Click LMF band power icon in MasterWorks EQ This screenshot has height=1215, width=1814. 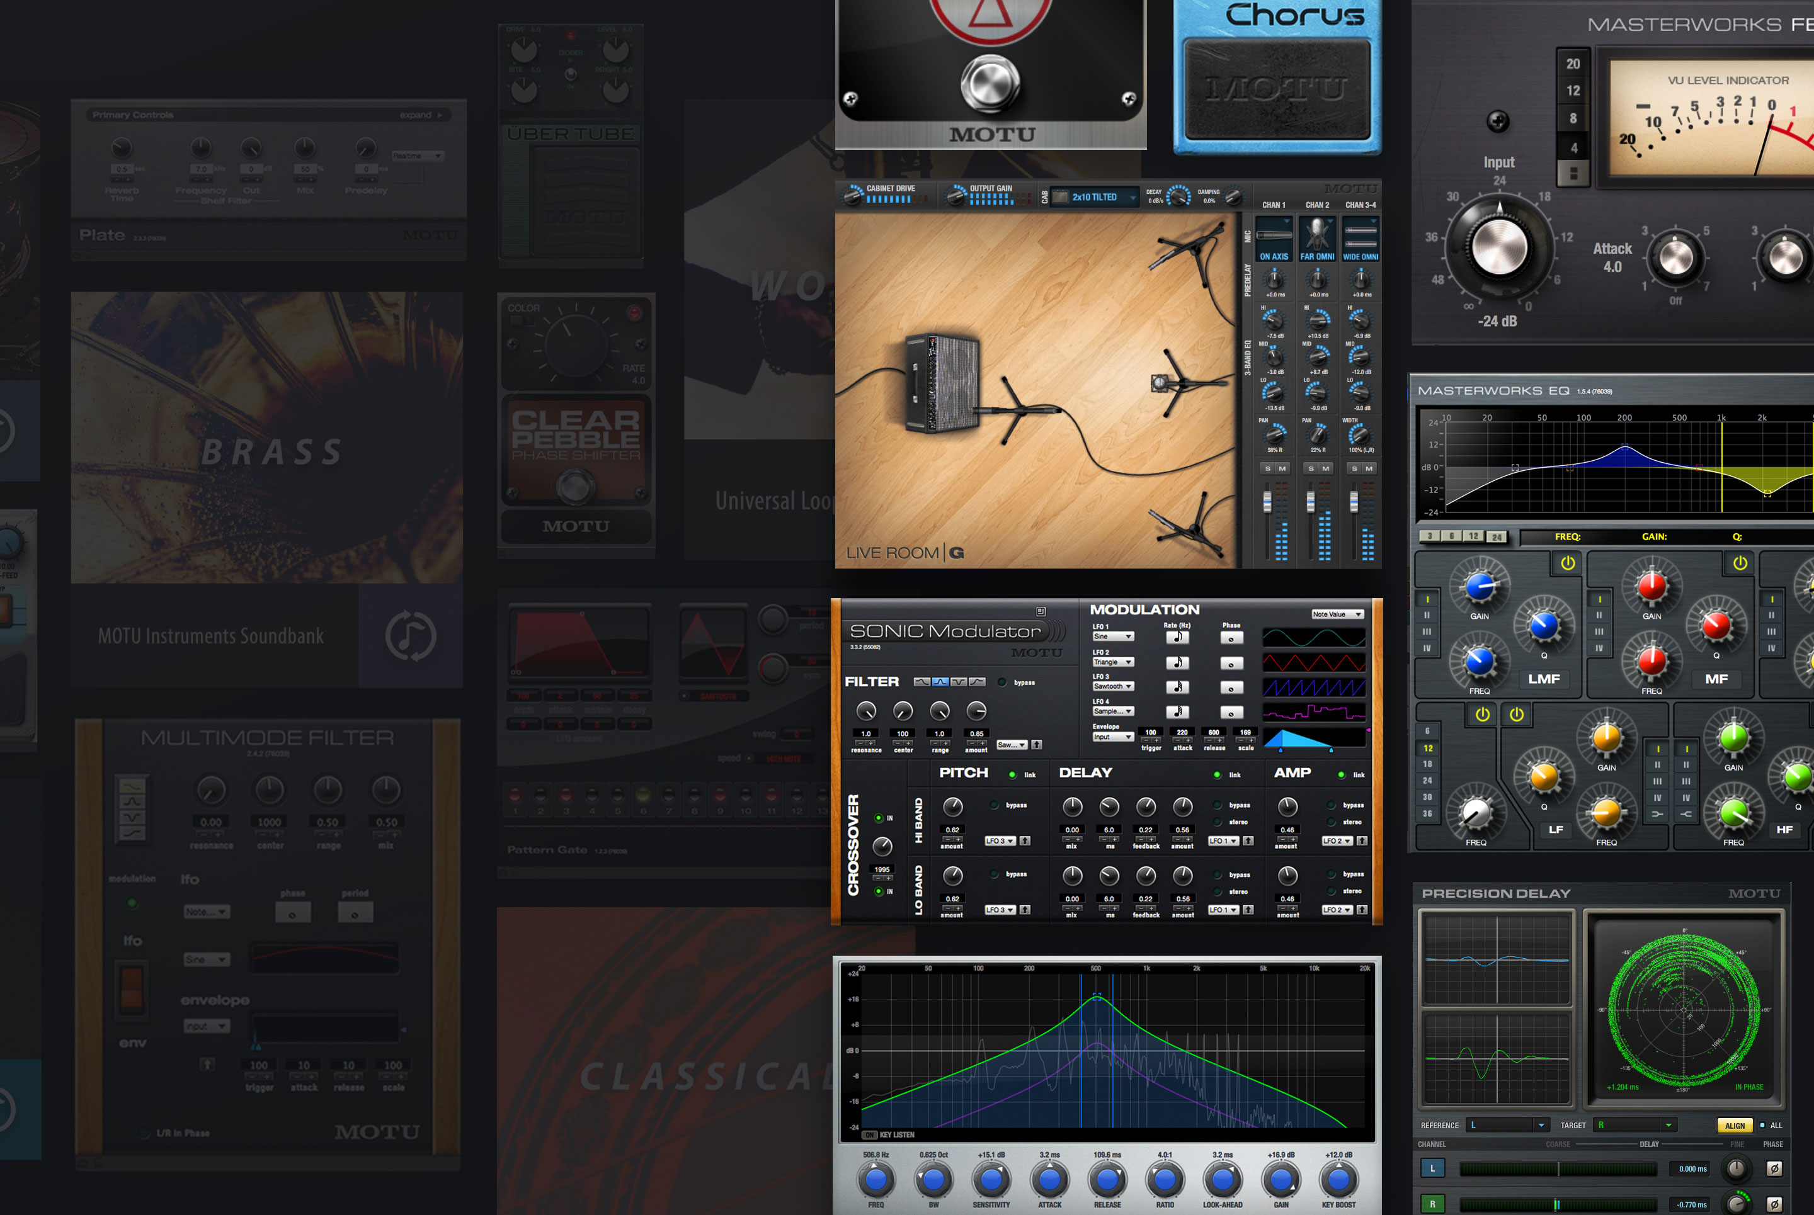pos(1568,563)
